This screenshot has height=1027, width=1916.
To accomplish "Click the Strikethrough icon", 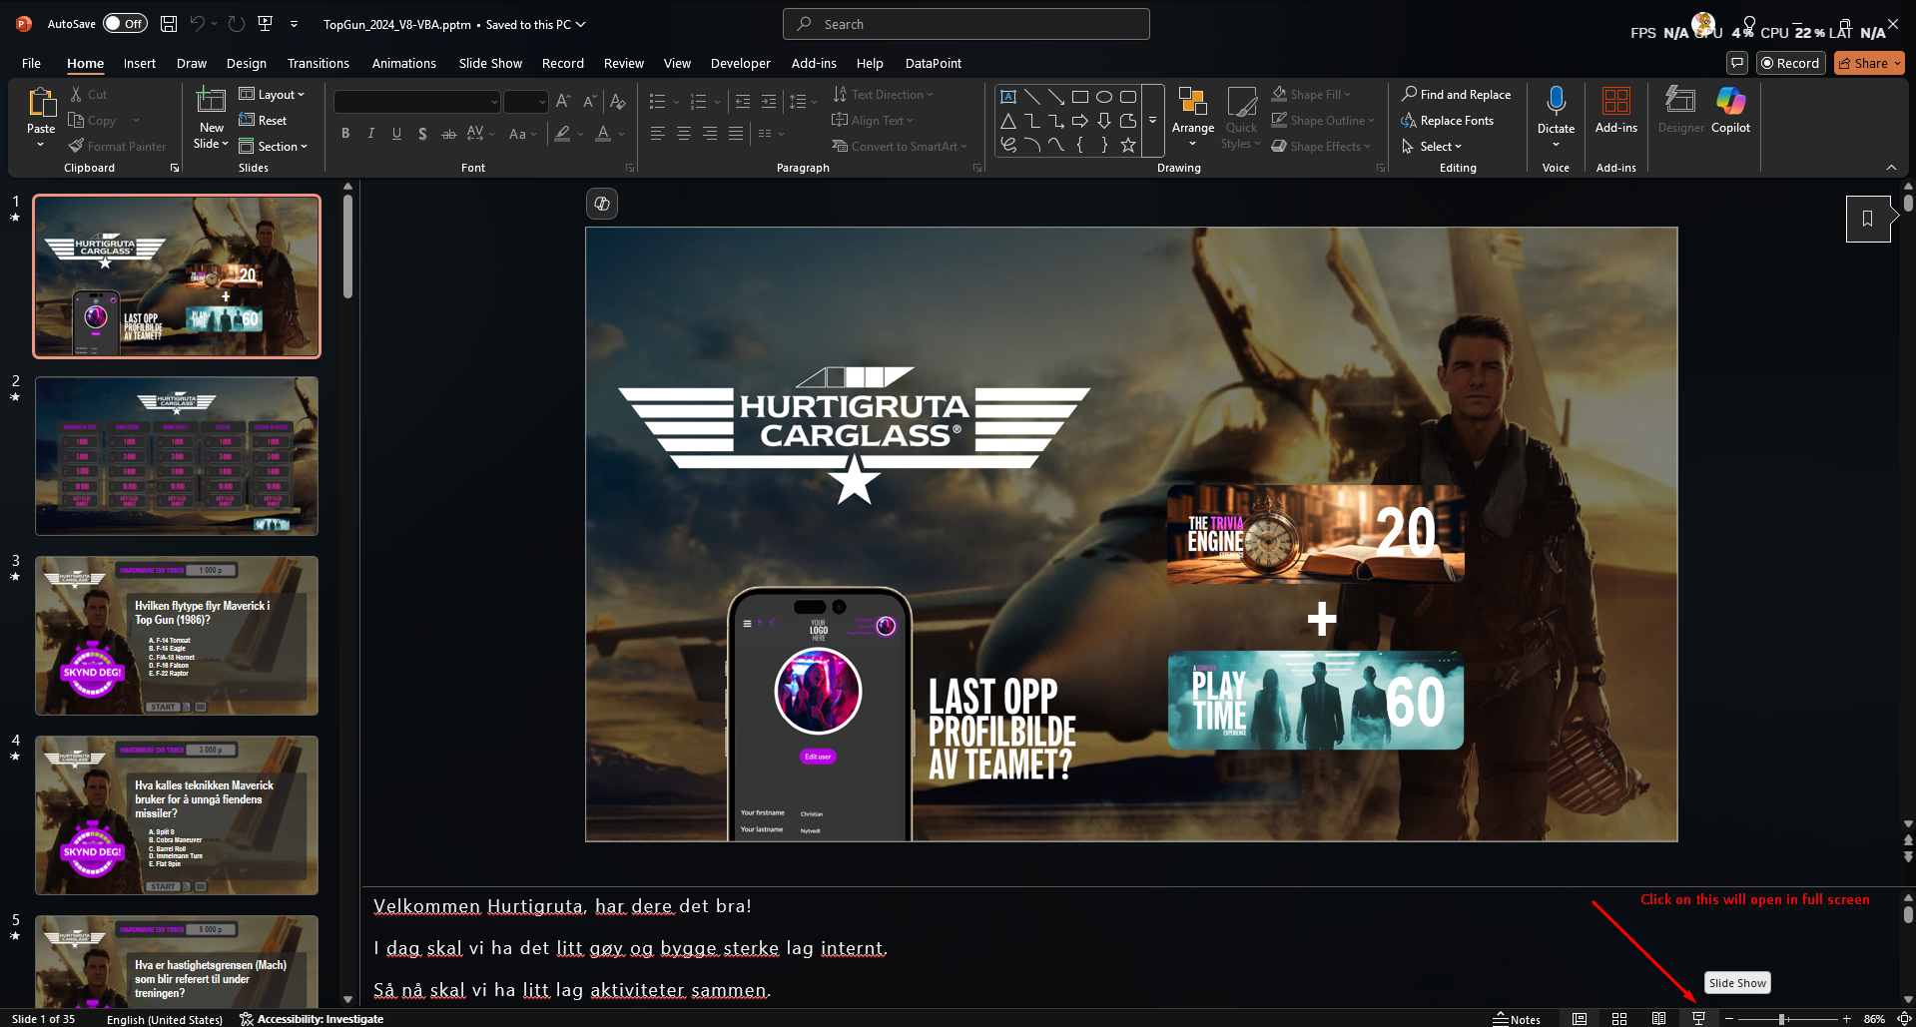I will click(449, 134).
